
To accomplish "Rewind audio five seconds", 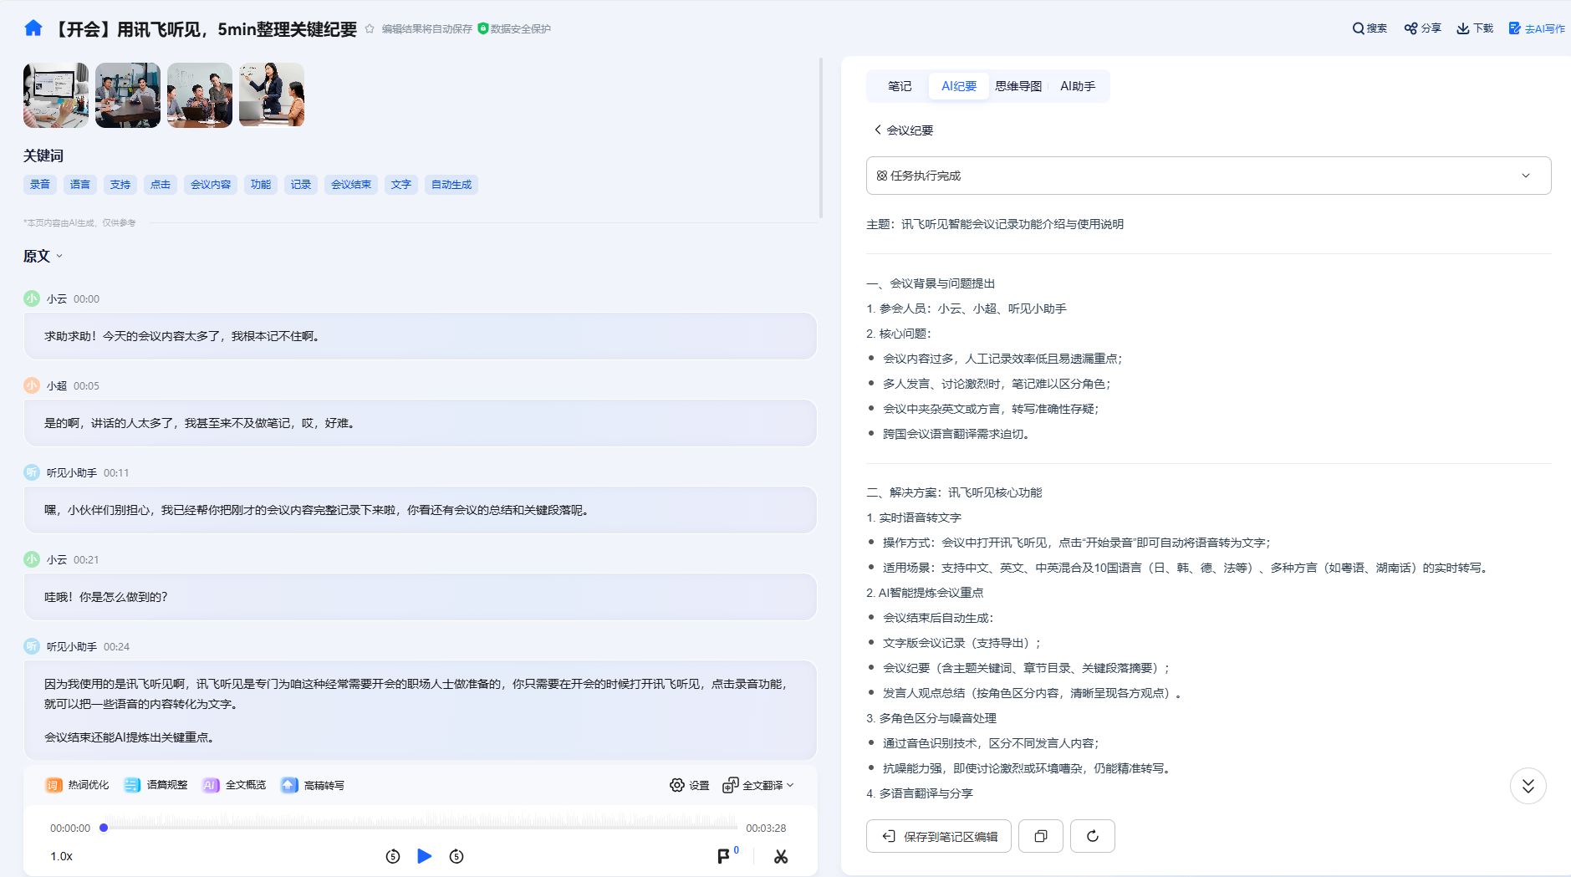I will pyautogui.click(x=393, y=856).
